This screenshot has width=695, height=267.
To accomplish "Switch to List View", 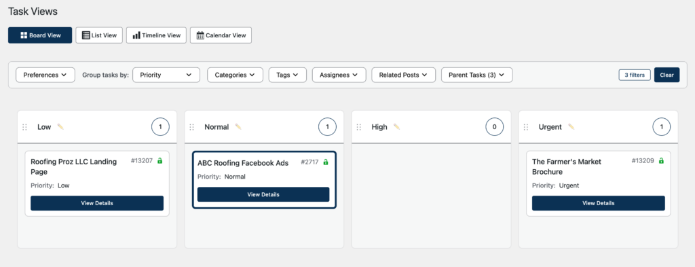I will tap(99, 35).
